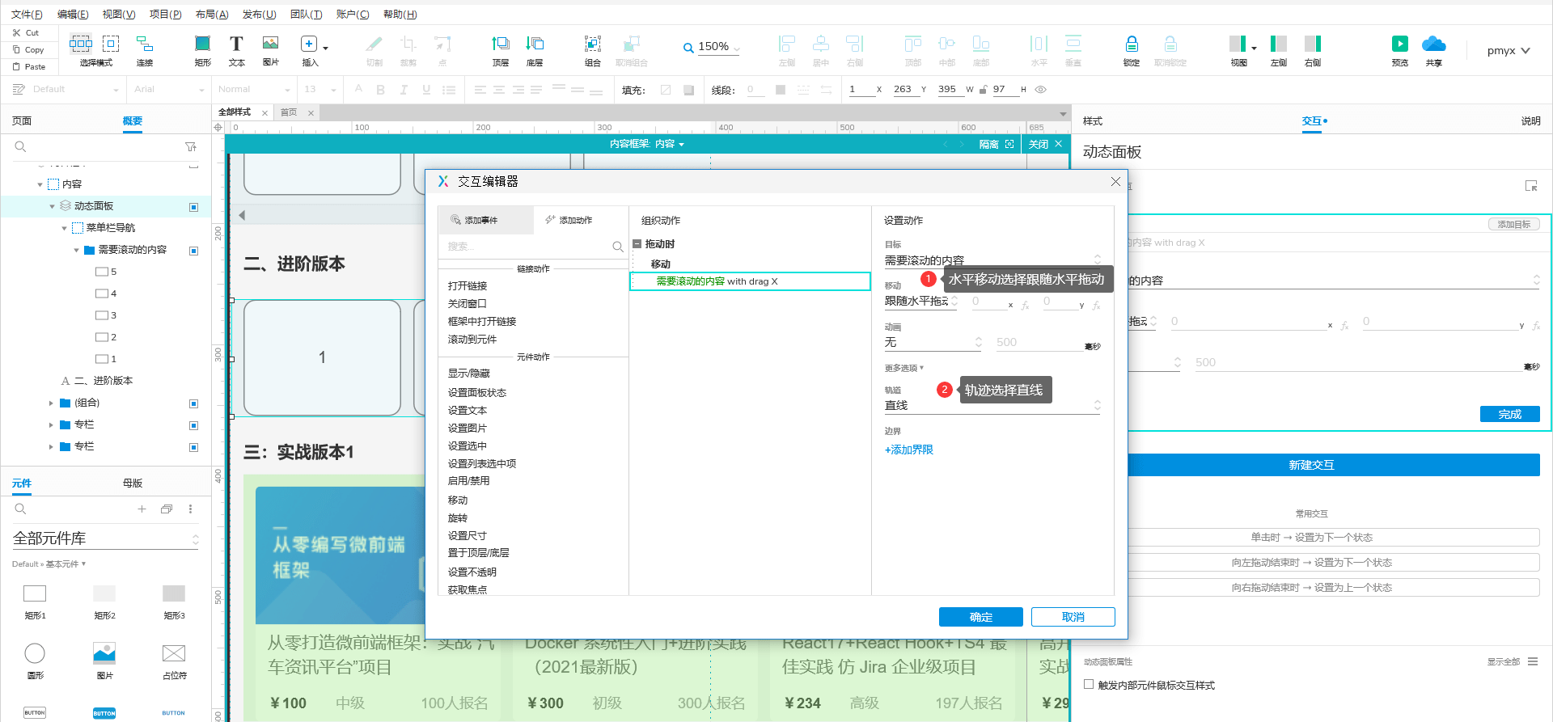The width and height of the screenshot is (1553, 722).
Task: Toggle marker on (组合) row
Action: point(194,403)
